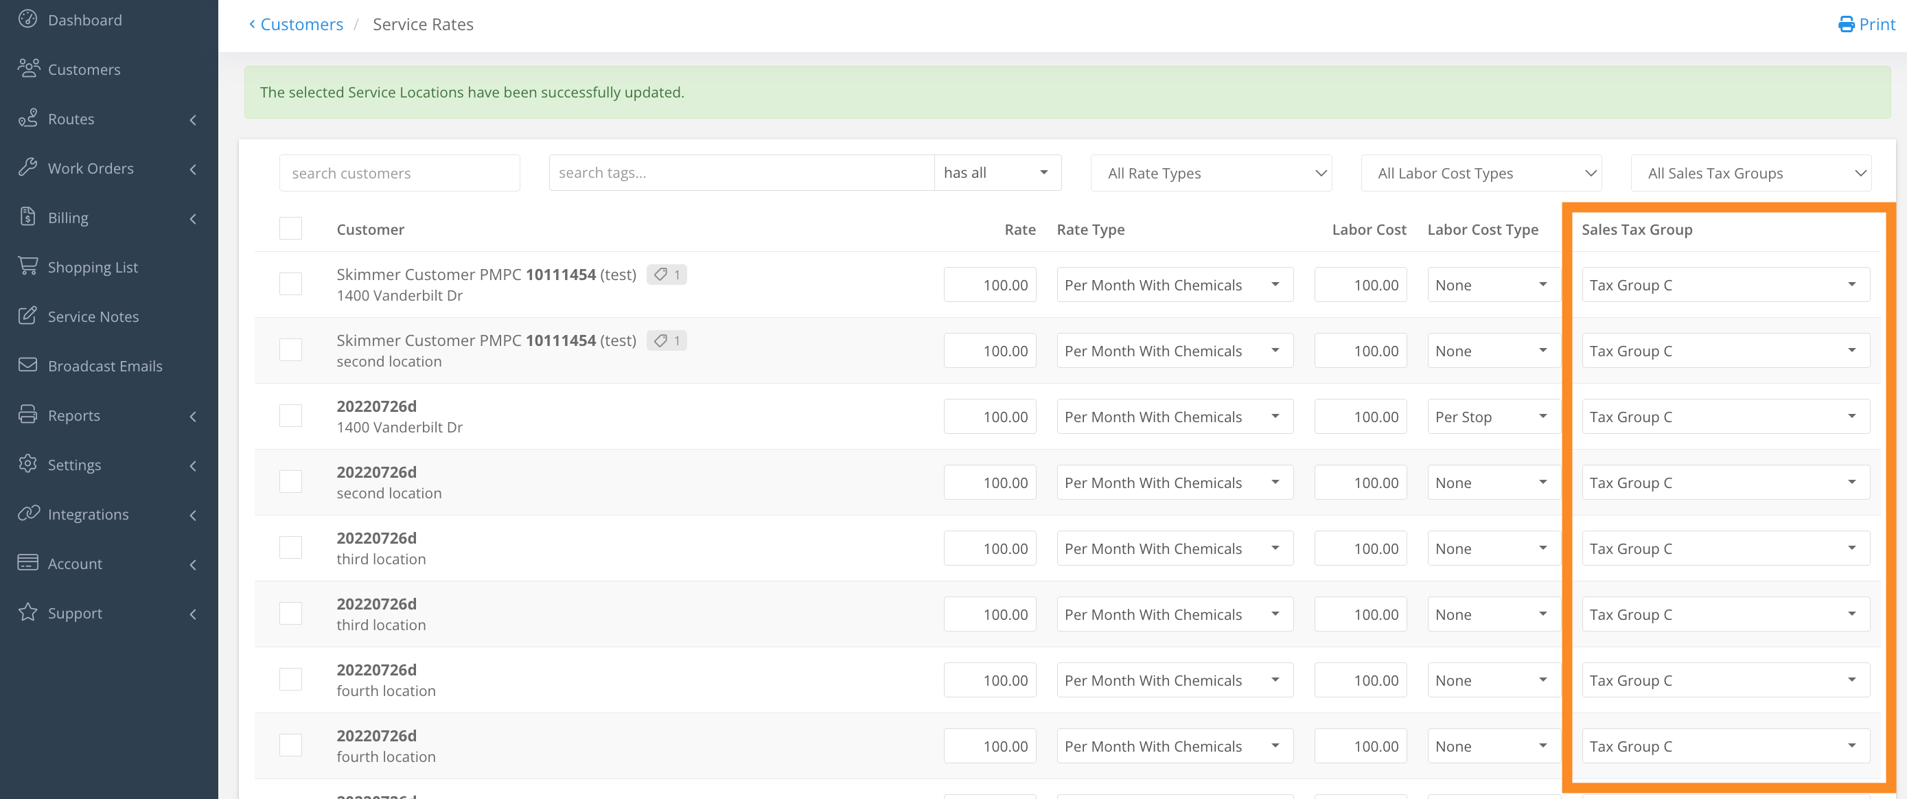Open Rate Type dropdown for first 20220726d fourth location
This screenshot has height=799, width=1907.
1175,680
